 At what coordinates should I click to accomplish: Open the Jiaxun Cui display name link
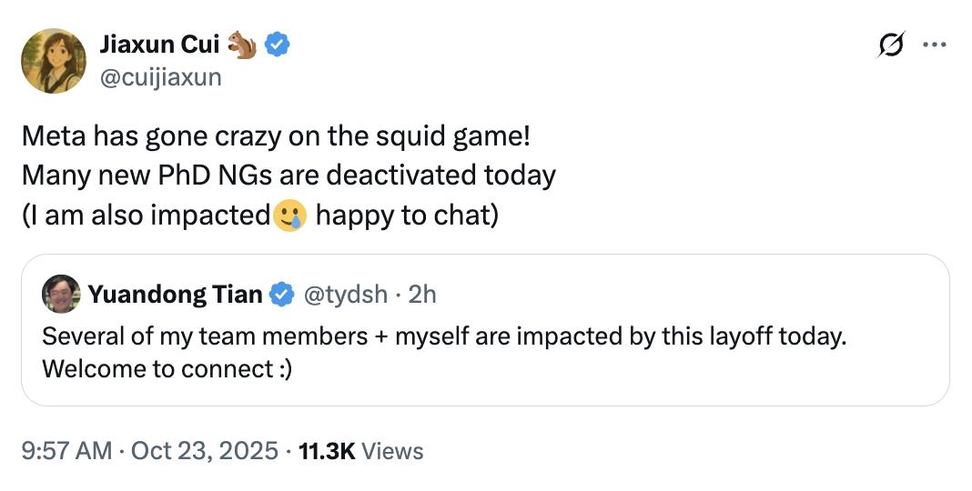click(x=158, y=43)
